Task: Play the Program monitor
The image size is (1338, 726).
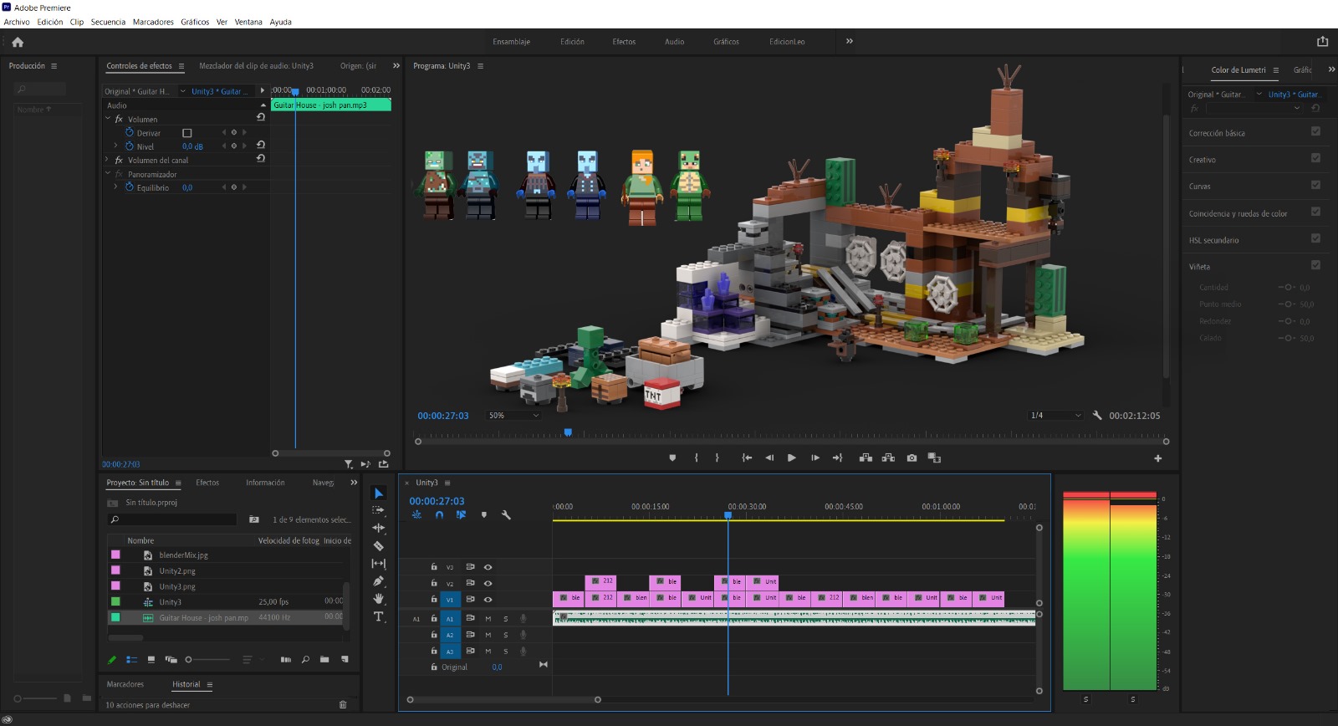Action: 791,458
